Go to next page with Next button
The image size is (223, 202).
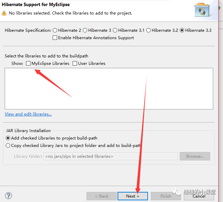click(x=133, y=196)
